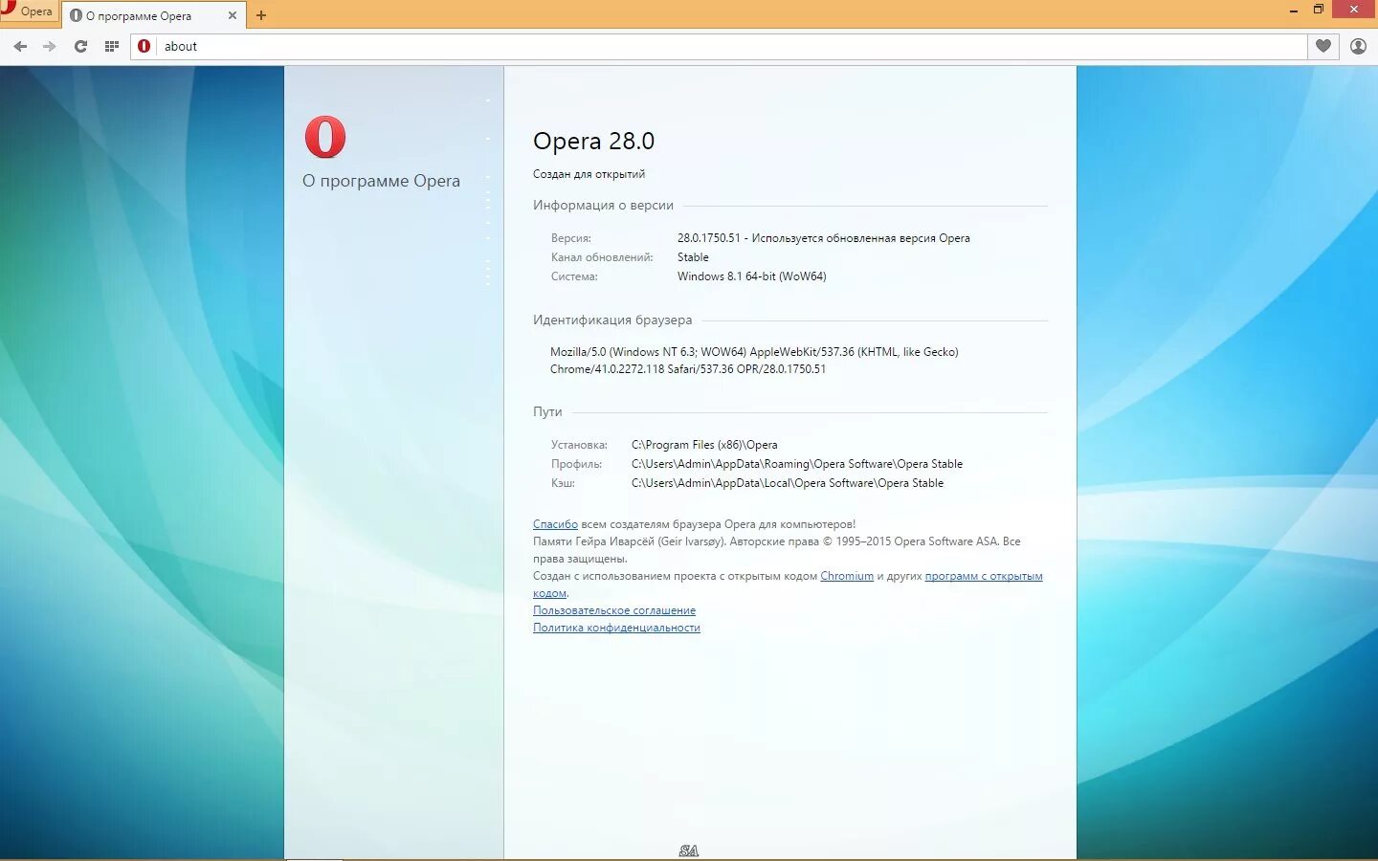The height and width of the screenshot is (861, 1378).
Task: Click the 'Opera 28.0' heading
Action: click(x=593, y=141)
